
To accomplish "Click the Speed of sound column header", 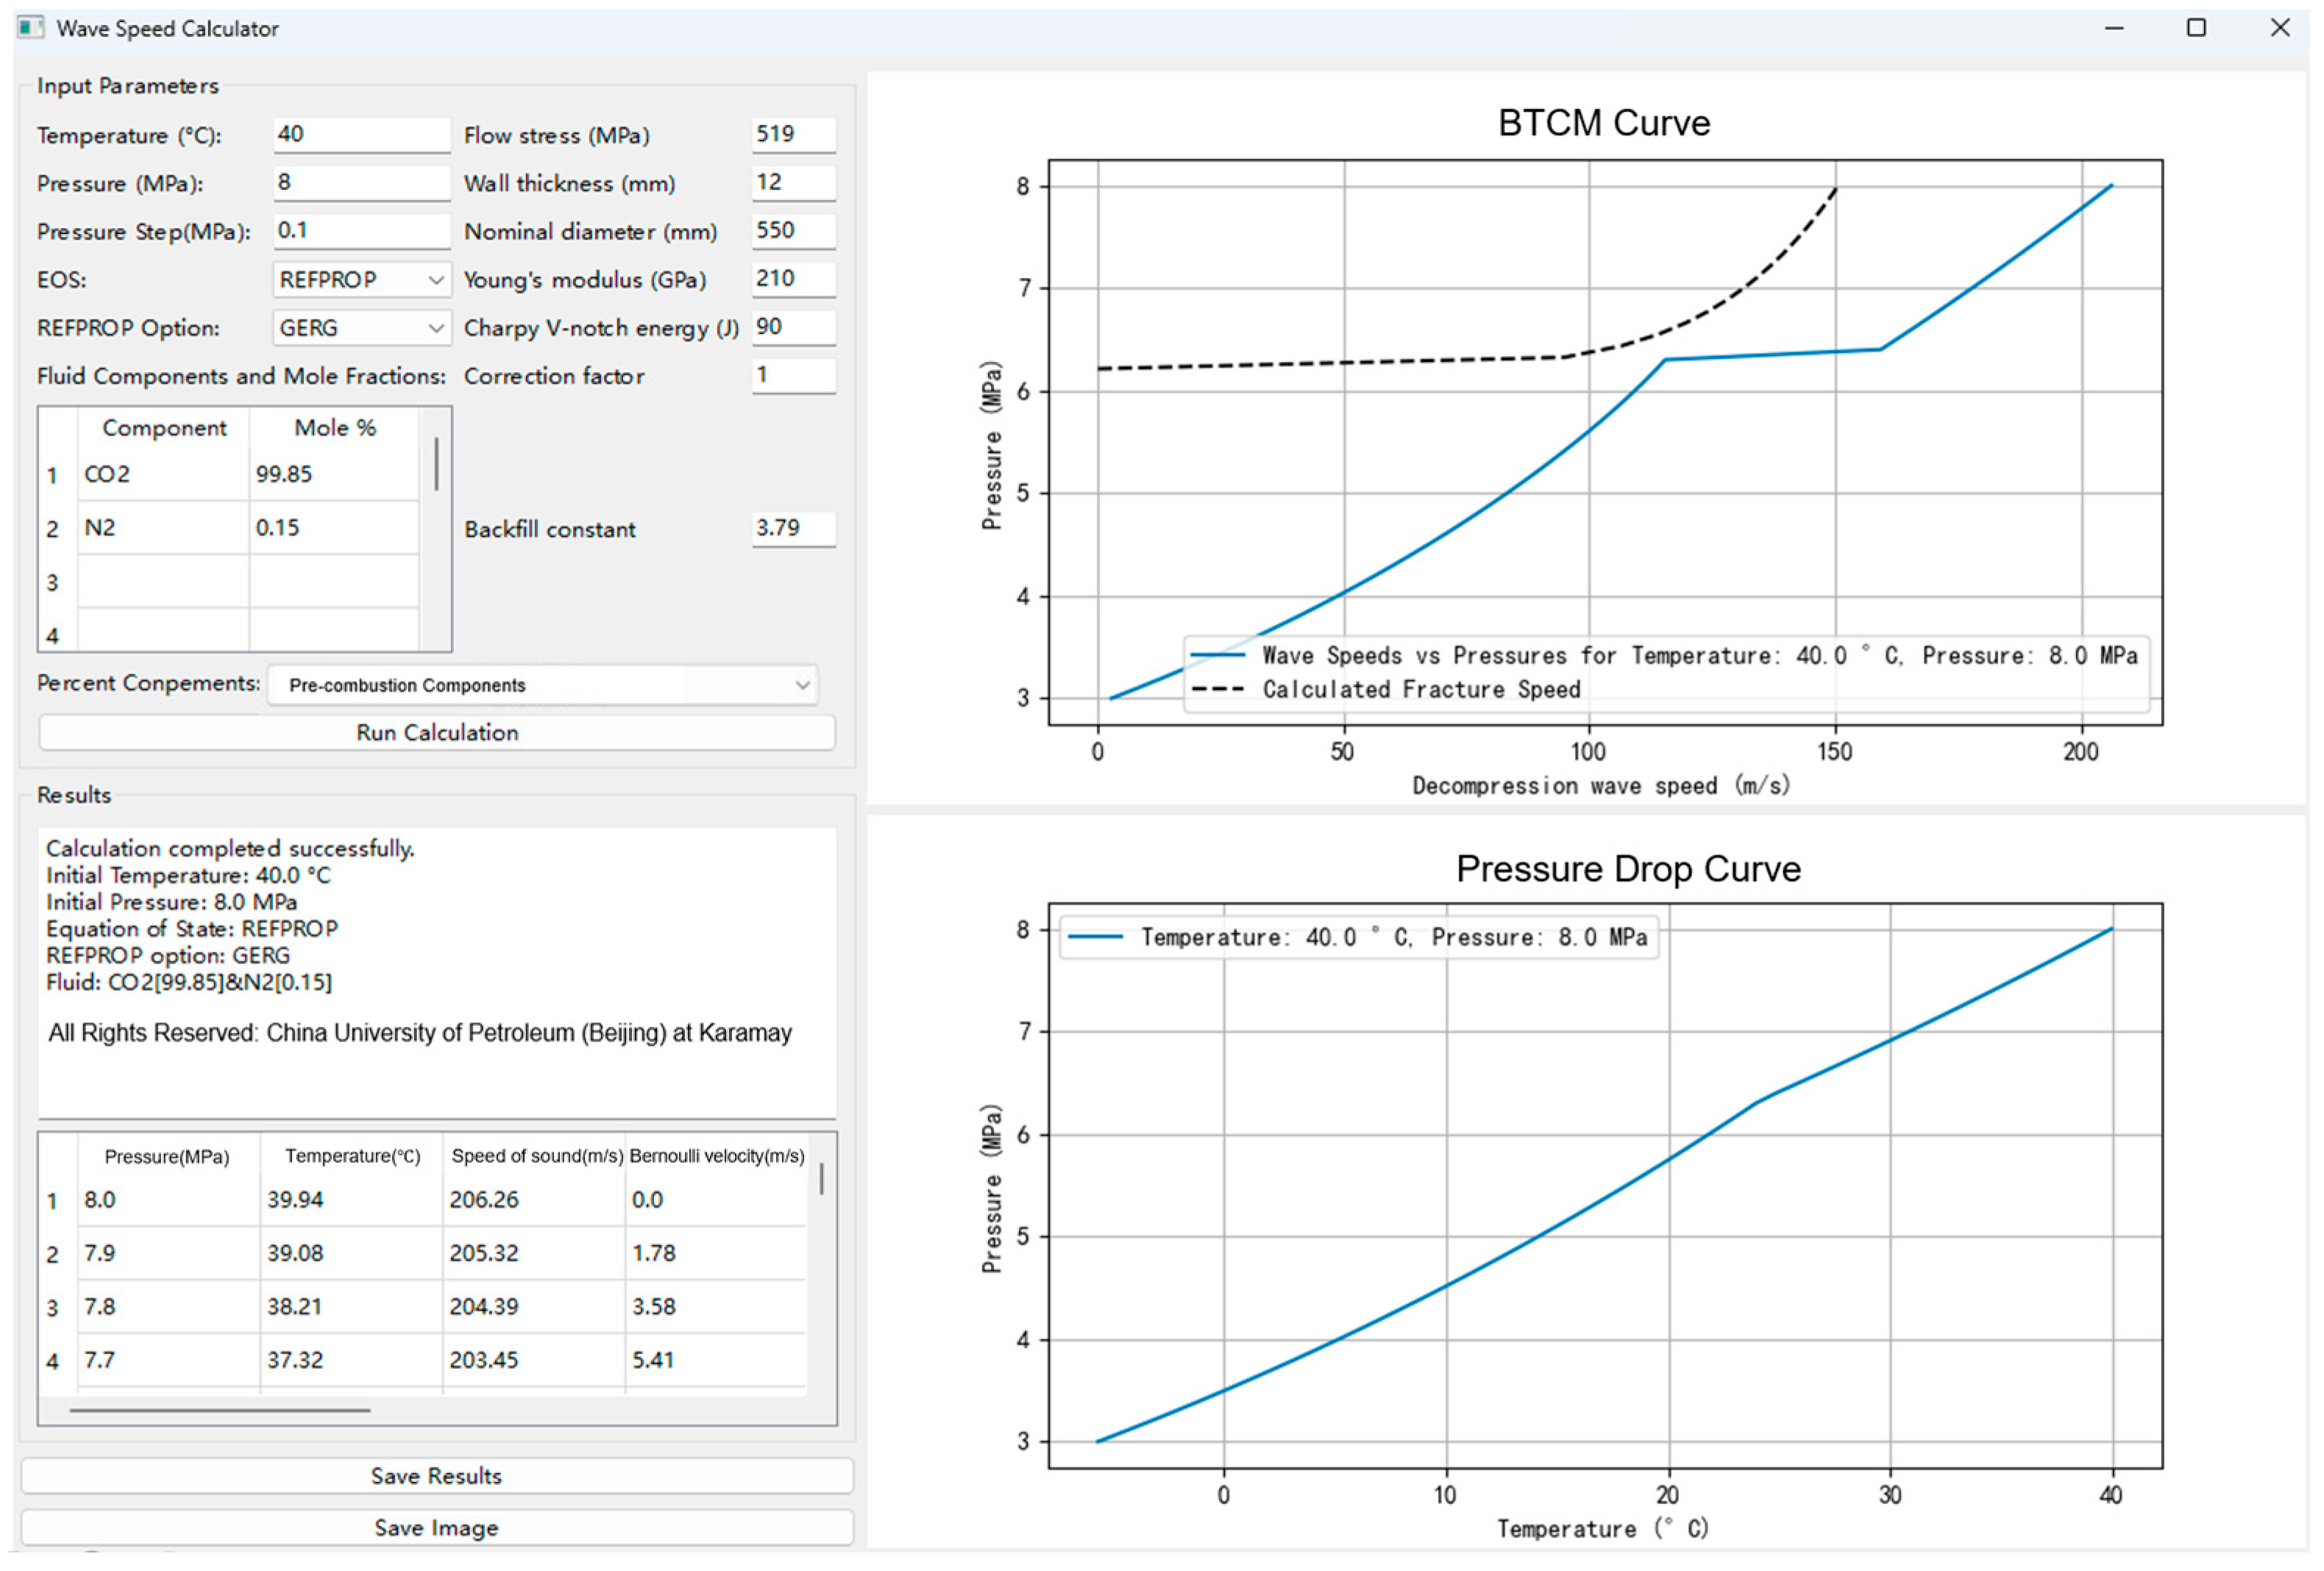I will pos(536,1156).
